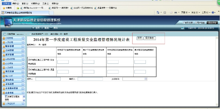Screen dimensions: 220x109
Task: Click the RSS feed icon in browser toolbar
Action: [165, 13]
